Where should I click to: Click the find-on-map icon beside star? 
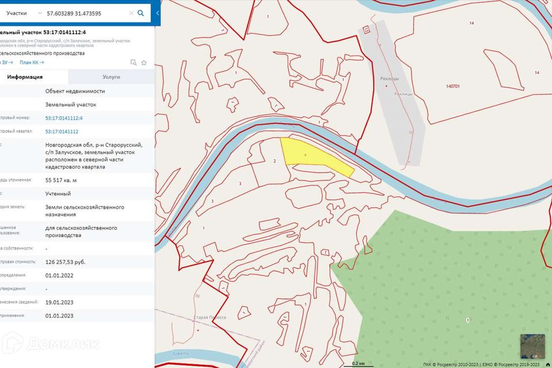click(133, 63)
